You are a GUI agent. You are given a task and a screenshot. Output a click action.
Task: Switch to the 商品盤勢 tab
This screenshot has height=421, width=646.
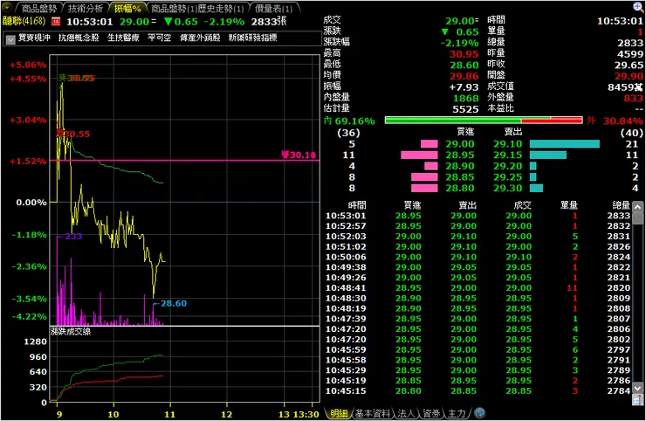38,8
